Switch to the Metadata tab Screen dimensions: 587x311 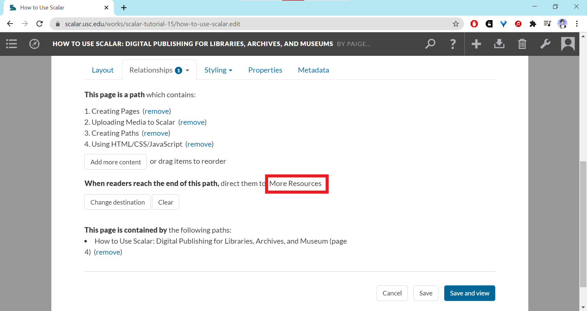(x=313, y=70)
